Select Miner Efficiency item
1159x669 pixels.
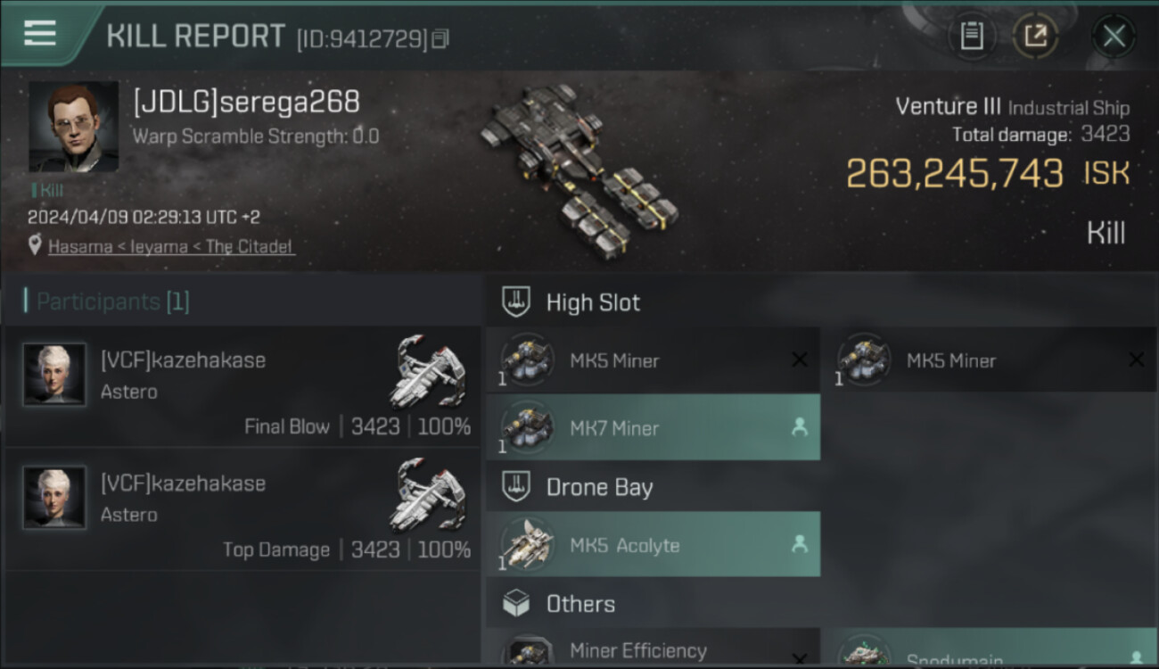point(653,649)
